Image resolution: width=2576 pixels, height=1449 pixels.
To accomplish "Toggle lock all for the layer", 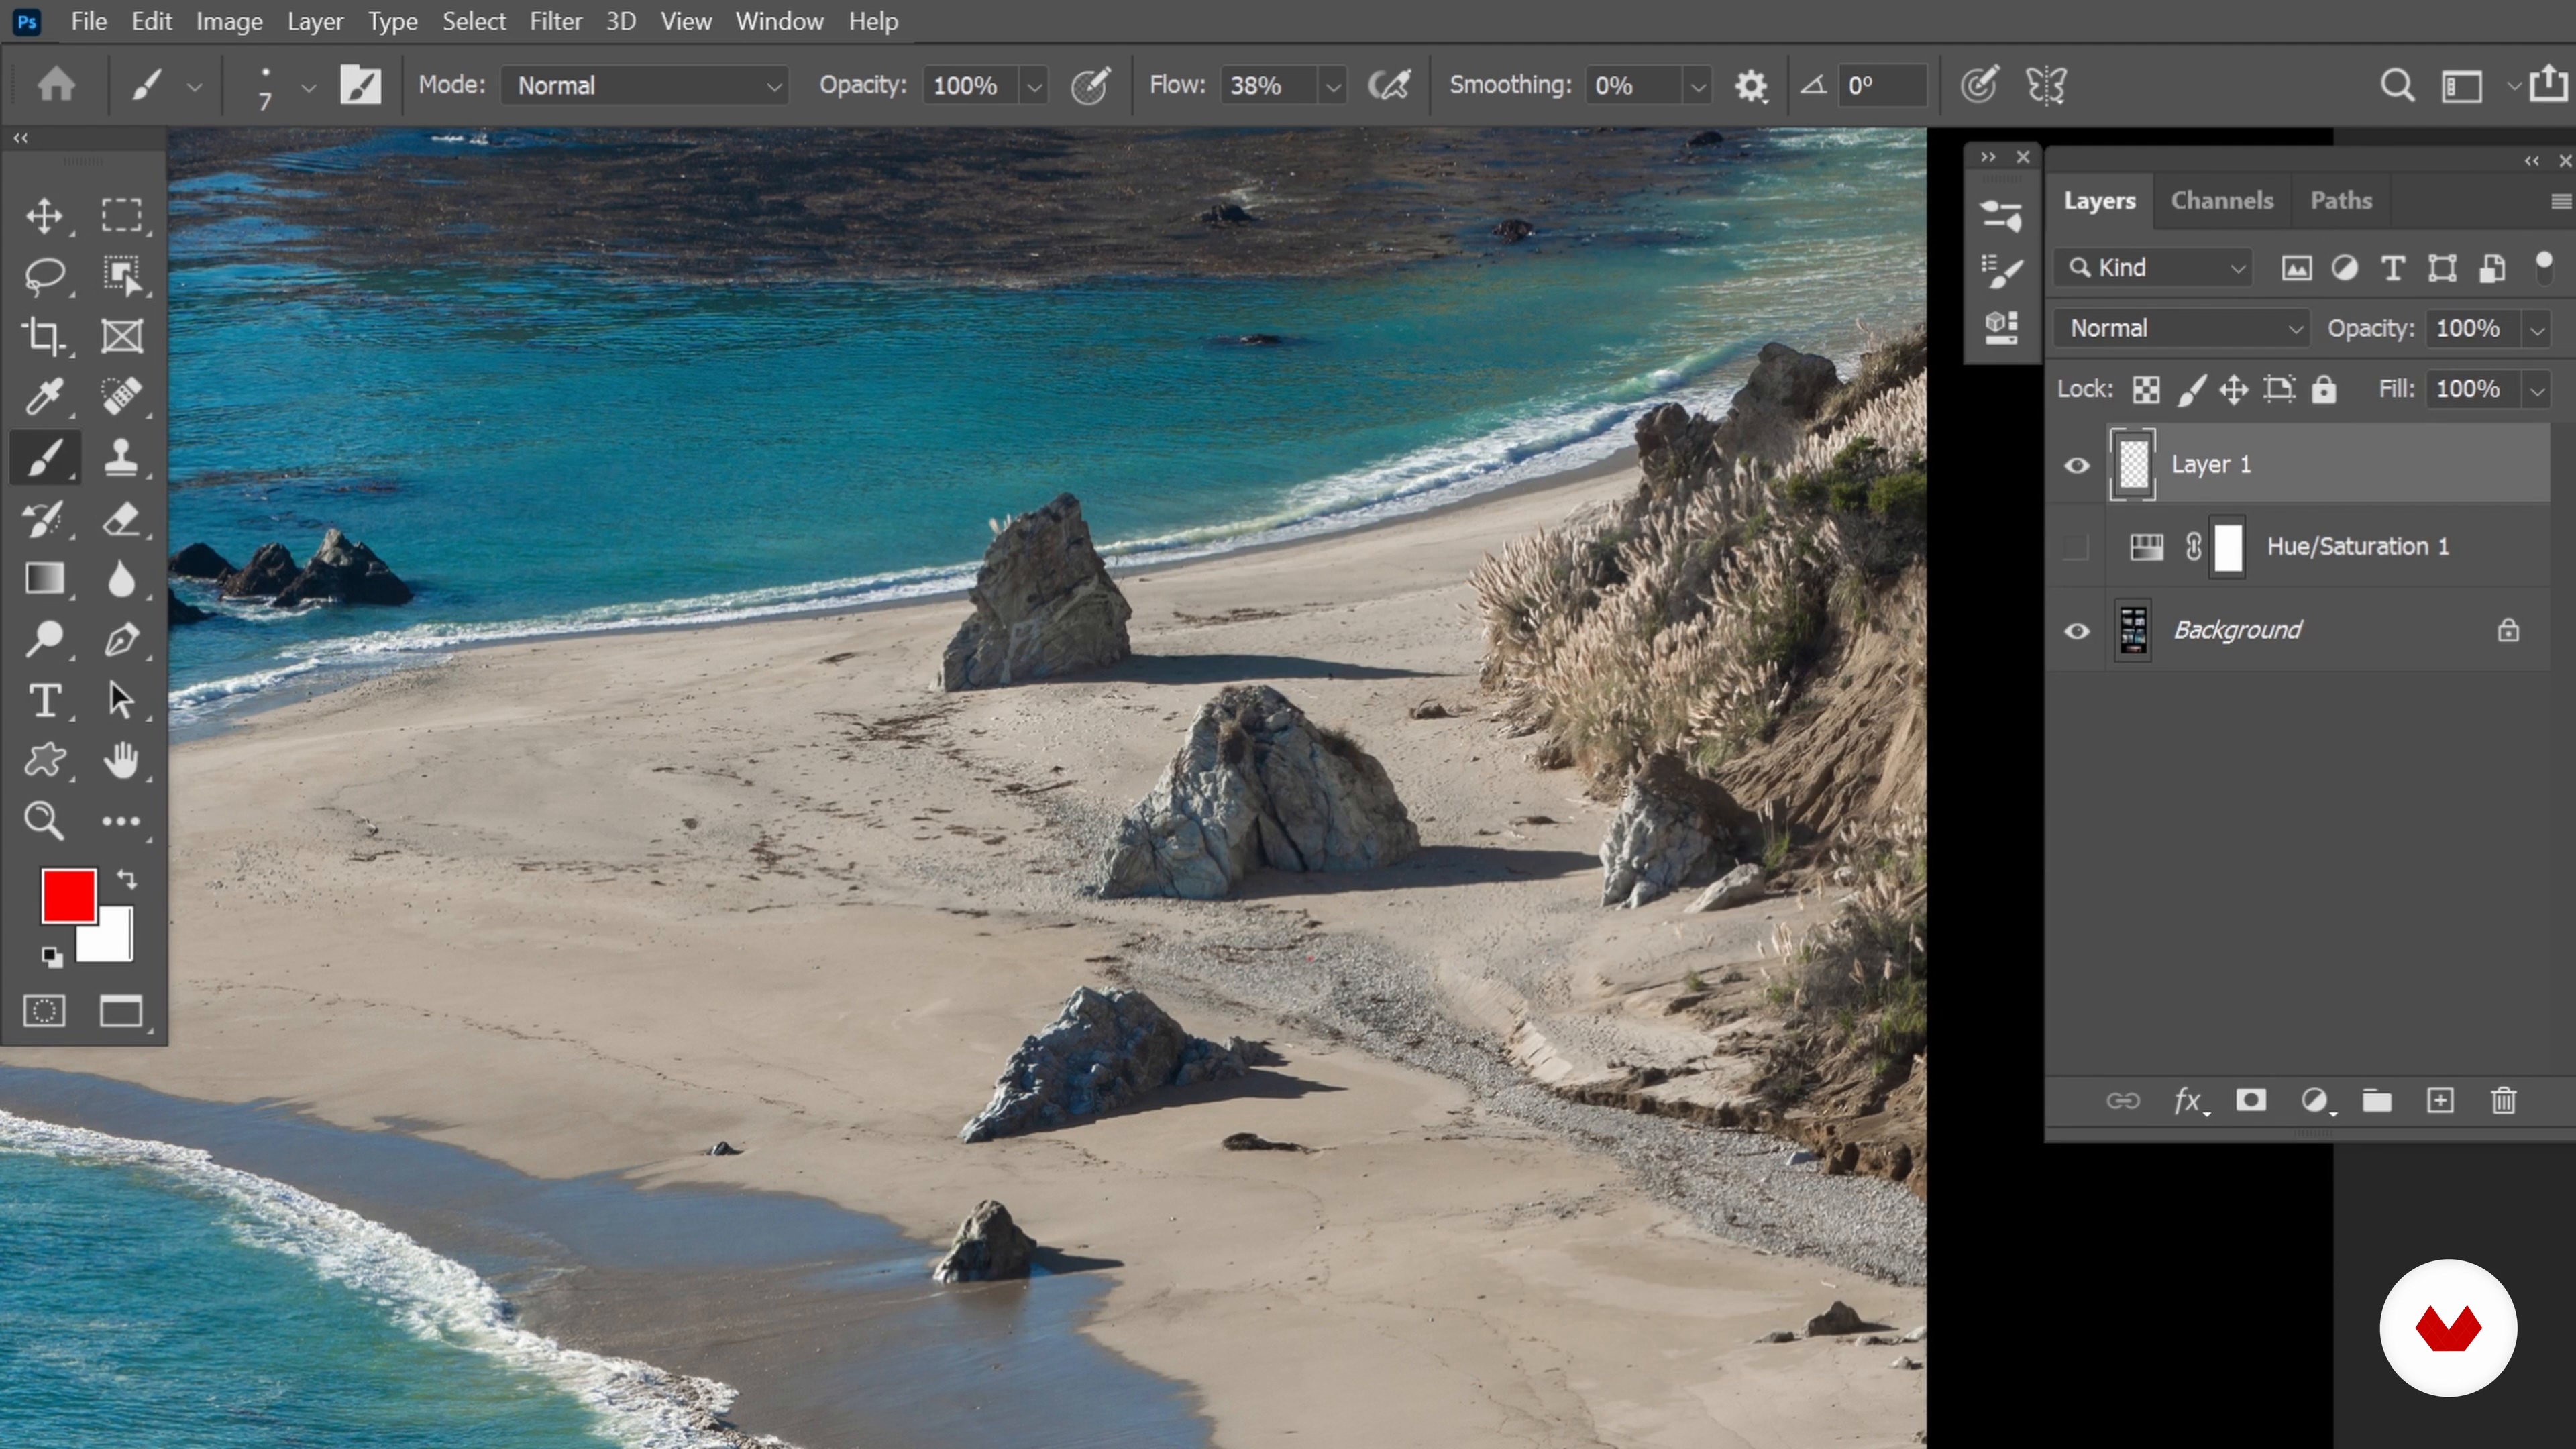I will (2324, 389).
